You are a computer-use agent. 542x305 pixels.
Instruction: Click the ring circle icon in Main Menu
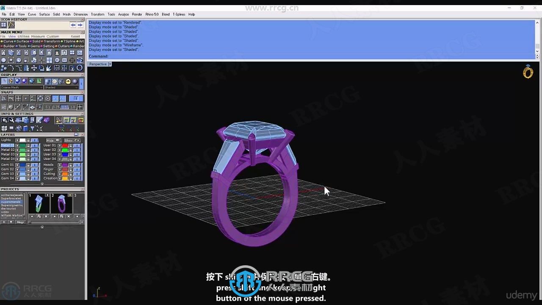[x=80, y=68]
